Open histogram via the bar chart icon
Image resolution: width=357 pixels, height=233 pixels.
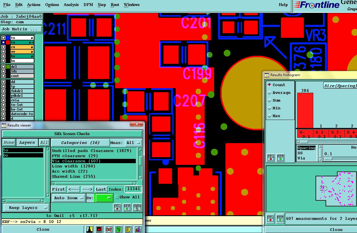point(138,229)
